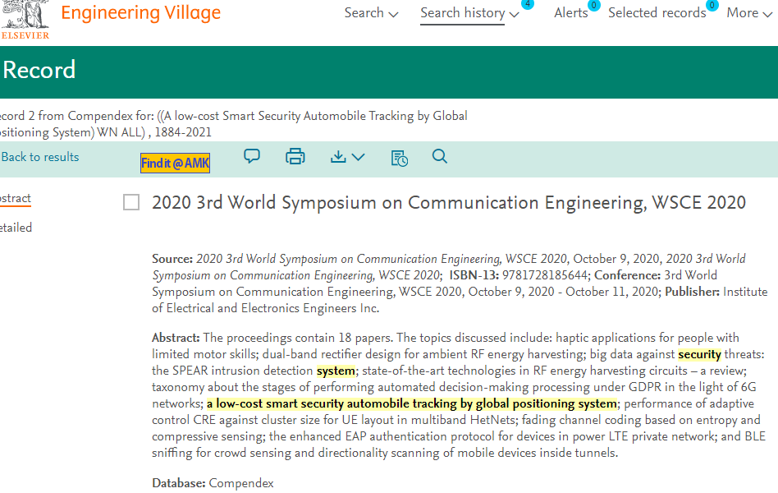Expand the download options chevron
Viewport: 778px width, 493px height.
point(359,157)
